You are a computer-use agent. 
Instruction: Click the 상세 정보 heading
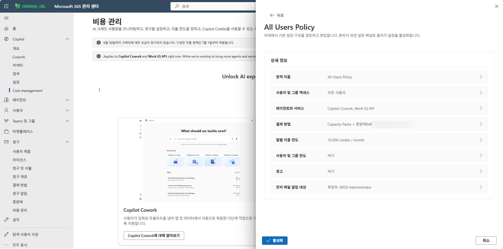pos(279,60)
